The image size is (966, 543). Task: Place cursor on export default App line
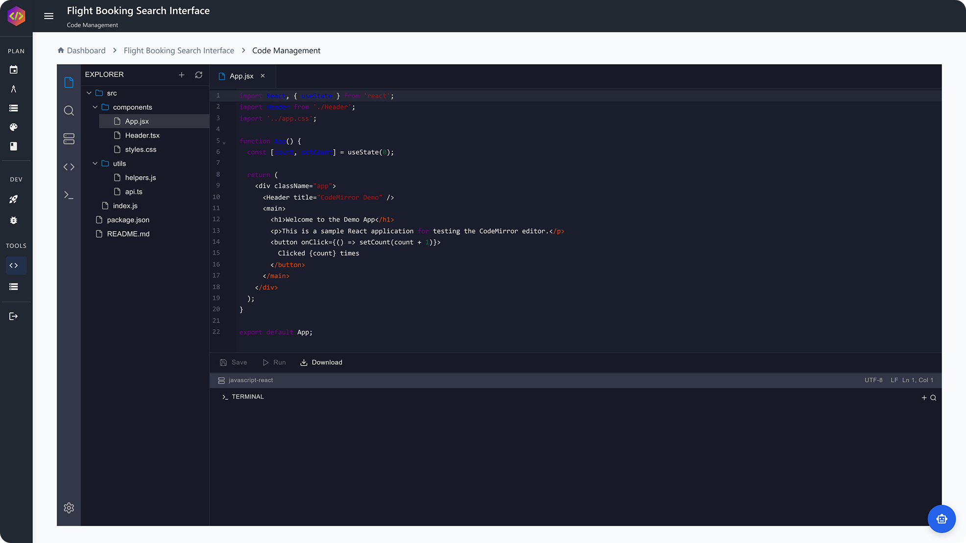point(276,332)
